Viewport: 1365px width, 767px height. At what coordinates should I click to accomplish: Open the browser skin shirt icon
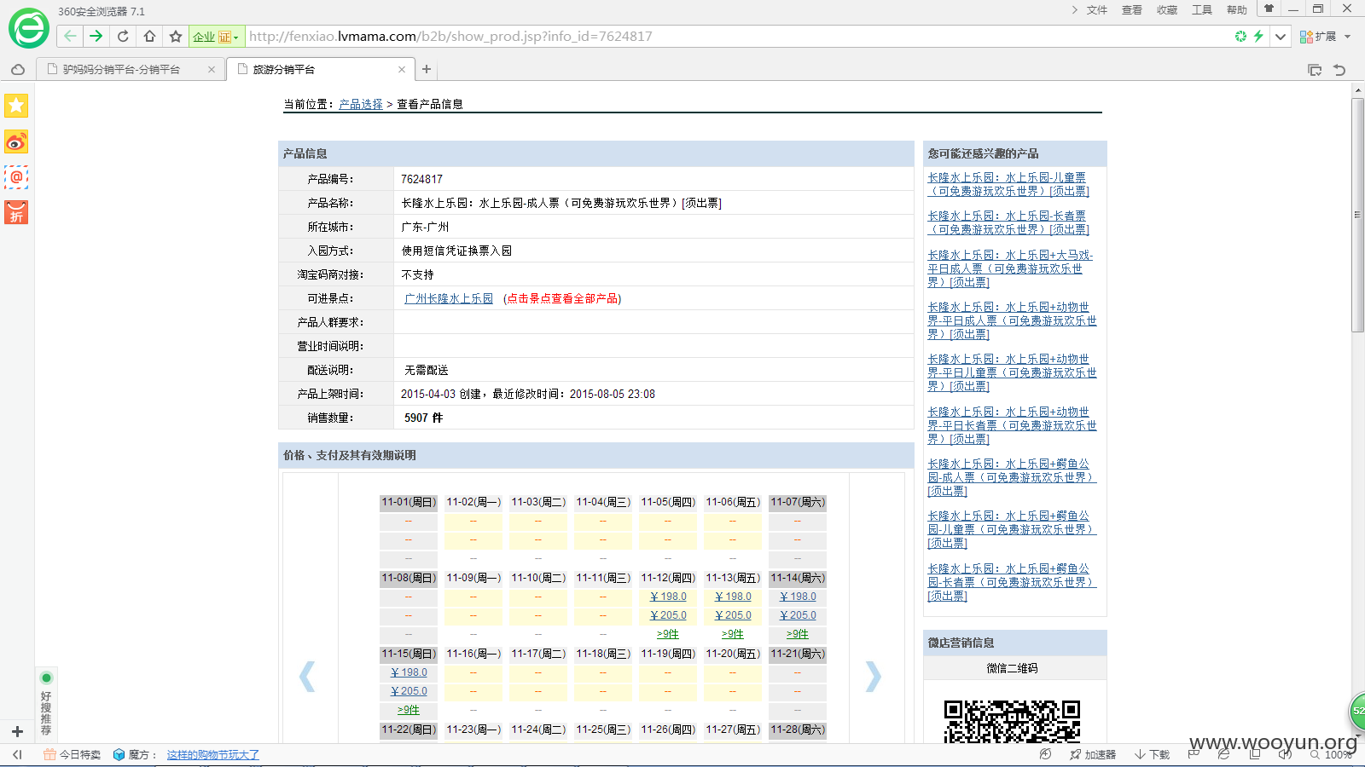1269,9
